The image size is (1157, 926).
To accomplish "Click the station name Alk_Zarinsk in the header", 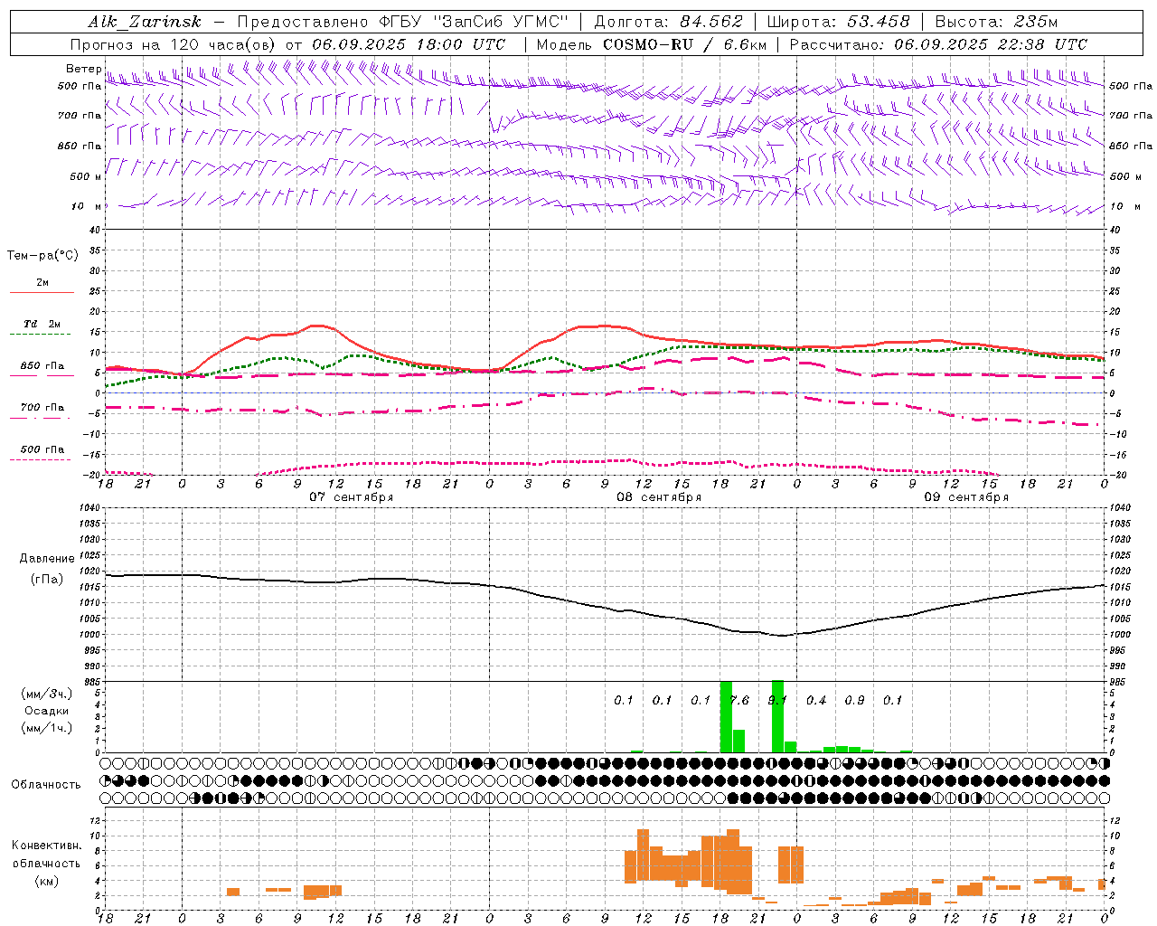I will click(x=146, y=23).
